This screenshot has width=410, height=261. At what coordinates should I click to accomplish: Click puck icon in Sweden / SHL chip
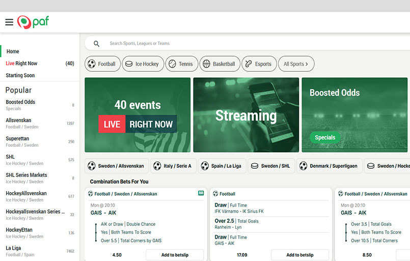[x=255, y=166]
